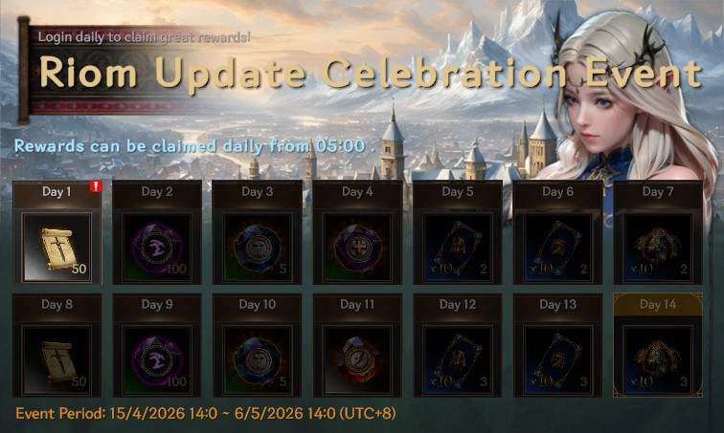Screen dimensions: 724x433
Task: Select the Day 11 red compass gem reward
Action: (357, 360)
